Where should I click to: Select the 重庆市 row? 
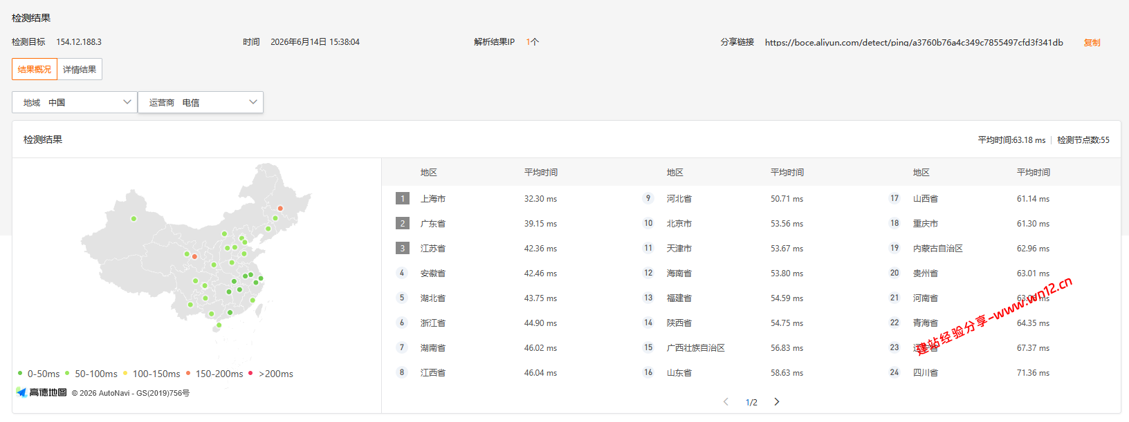point(998,223)
